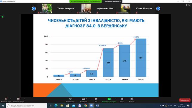
Task: Open Google Chrome from the taskbar
Action: pos(85,106)
